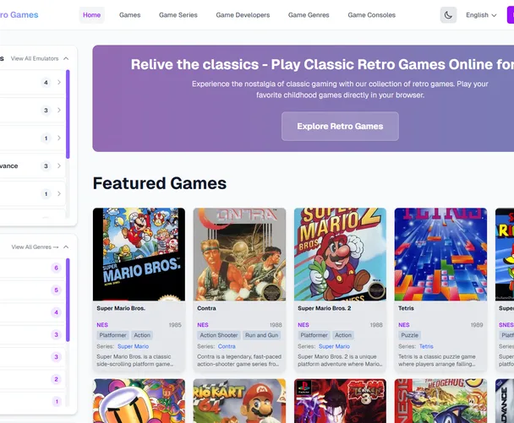Click NES label on Tetris card
The height and width of the screenshot is (423, 514).
click(404, 325)
